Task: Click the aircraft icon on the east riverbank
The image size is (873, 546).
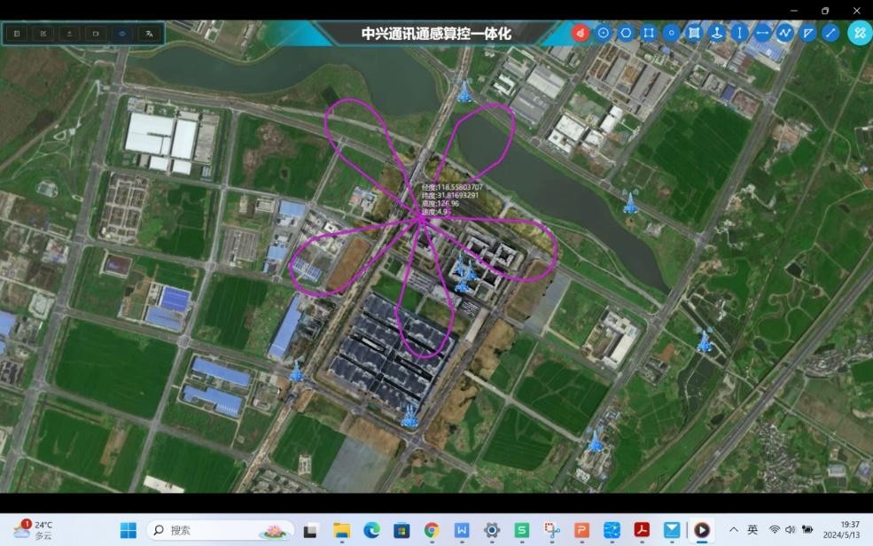Action: click(x=630, y=201)
